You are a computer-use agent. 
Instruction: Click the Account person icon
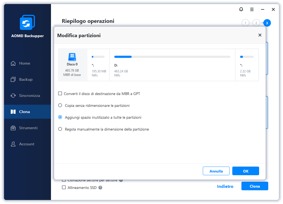(13, 144)
